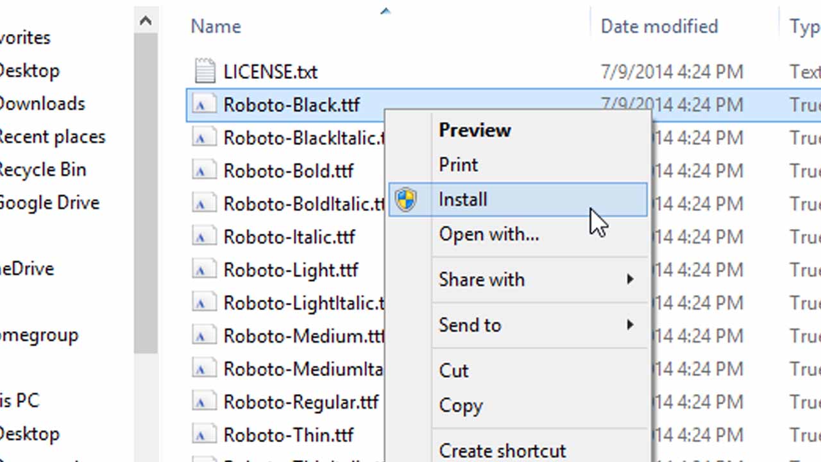
Task: Click the UAC shield icon beside Install
Action: click(x=405, y=200)
